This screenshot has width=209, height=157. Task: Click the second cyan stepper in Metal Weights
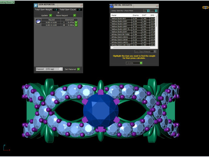[x=156, y=11]
